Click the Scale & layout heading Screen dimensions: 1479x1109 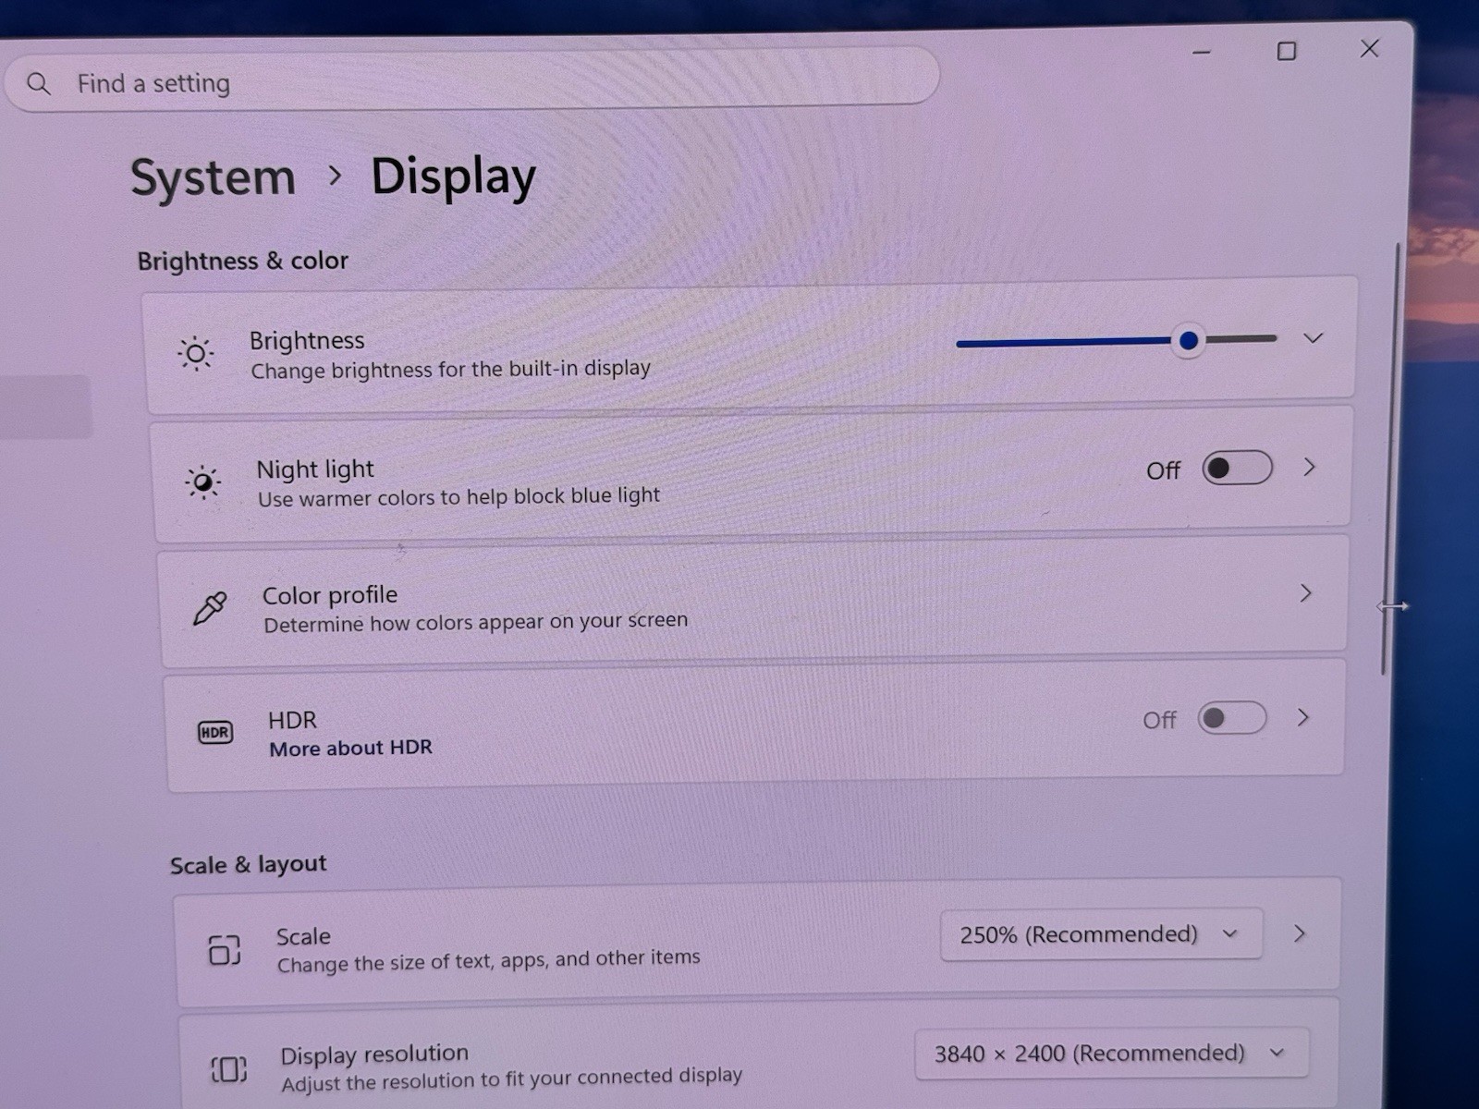click(248, 865)
